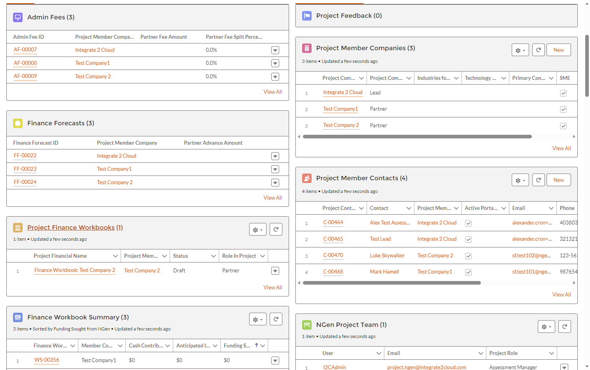Open row actions dropdown for FF-00022
590x370 pixels.
pyautogui.click(x=275, y=156)
